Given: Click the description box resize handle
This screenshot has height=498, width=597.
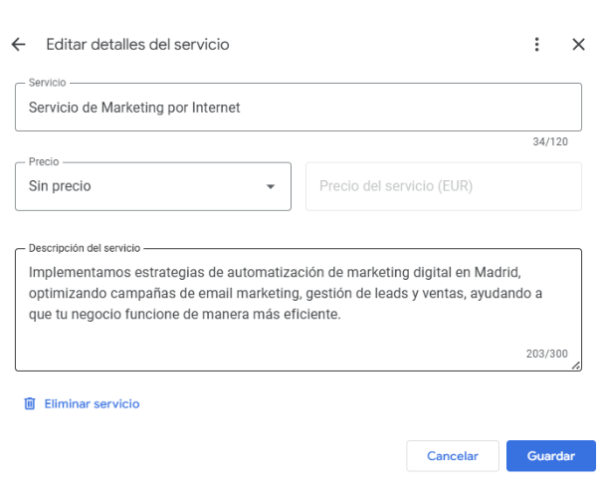Looking at the screenshot, I should click(576, 366).
